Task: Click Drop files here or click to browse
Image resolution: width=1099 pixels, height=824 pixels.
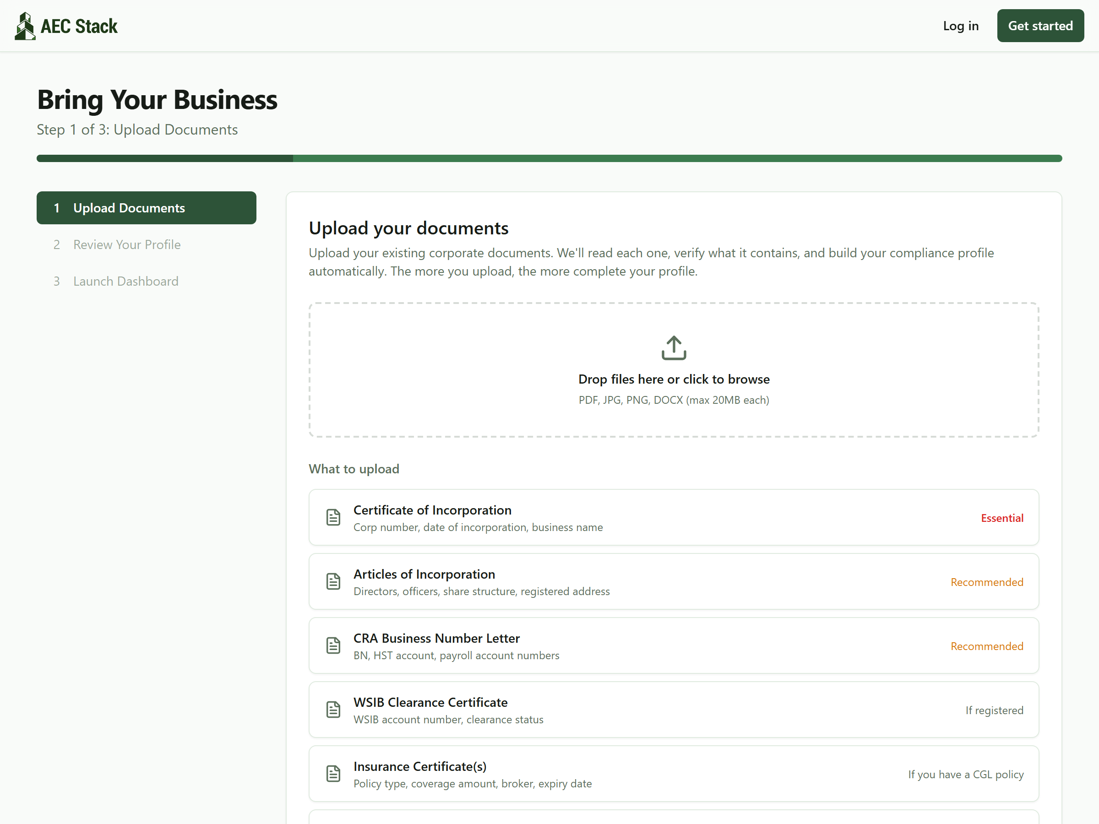Action: click(x=674, y=379)
